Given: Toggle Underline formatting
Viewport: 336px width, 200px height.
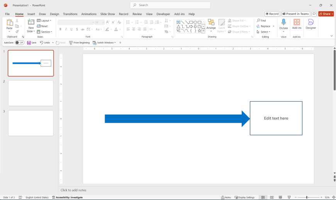Looking at the screenshot, I should pyautogui.click(x=71, y=29).
